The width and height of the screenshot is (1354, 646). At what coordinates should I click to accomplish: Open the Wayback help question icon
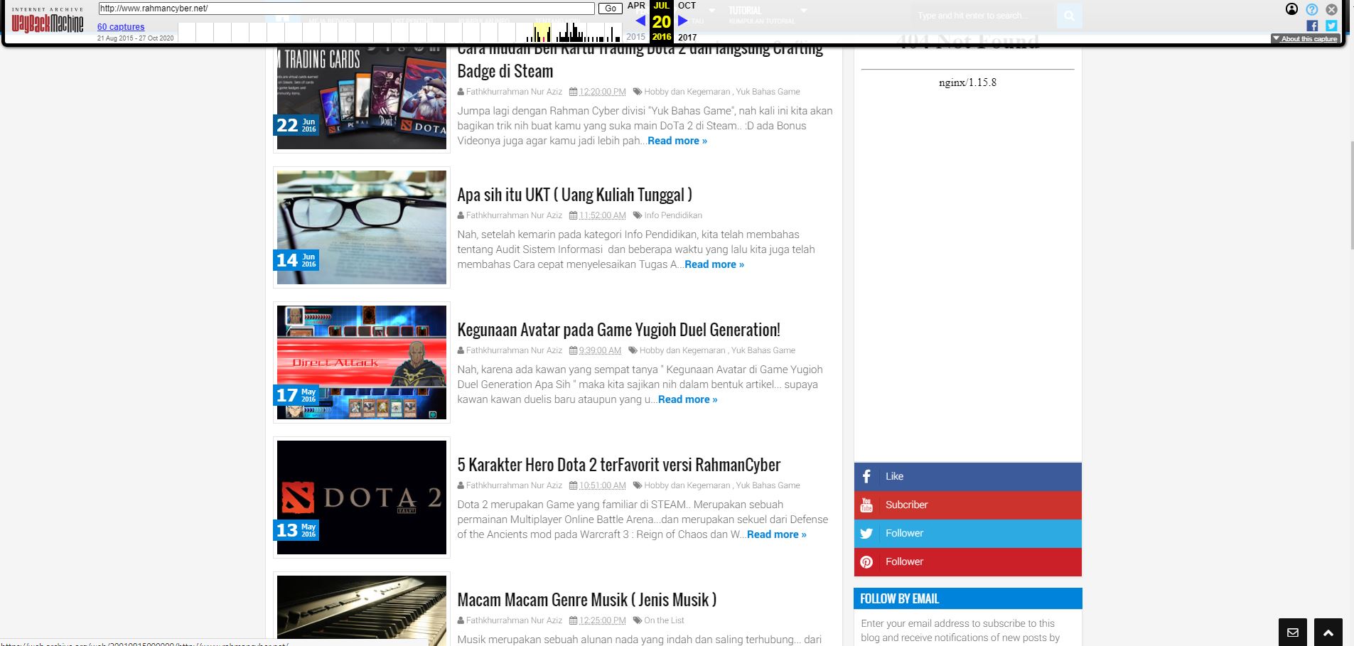(x=1311, y=9)
